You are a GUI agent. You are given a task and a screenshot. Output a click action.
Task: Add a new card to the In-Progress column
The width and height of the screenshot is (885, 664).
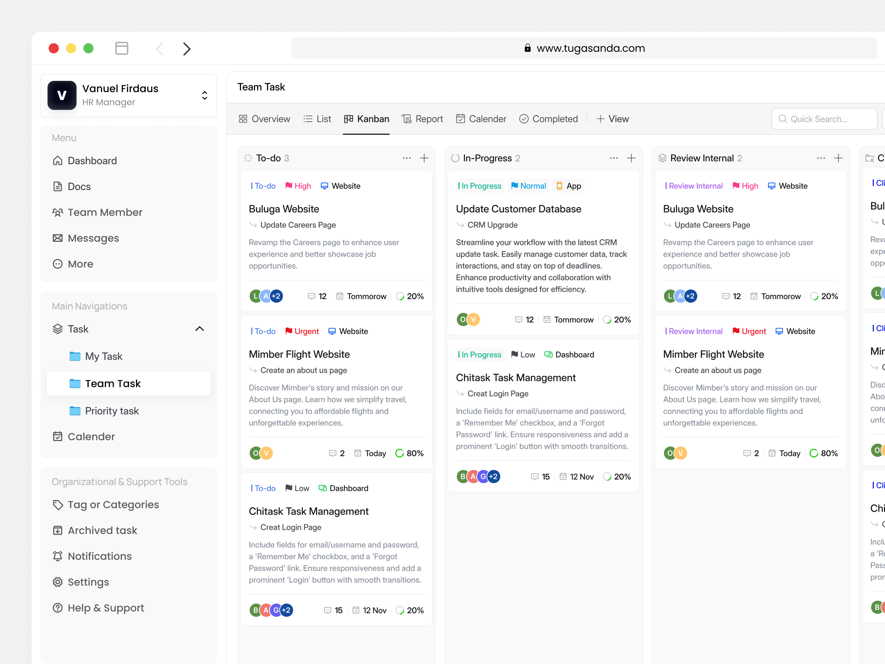point(631,158)
